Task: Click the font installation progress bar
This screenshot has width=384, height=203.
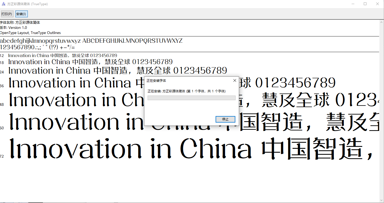Action: click(x=192, y=98)
